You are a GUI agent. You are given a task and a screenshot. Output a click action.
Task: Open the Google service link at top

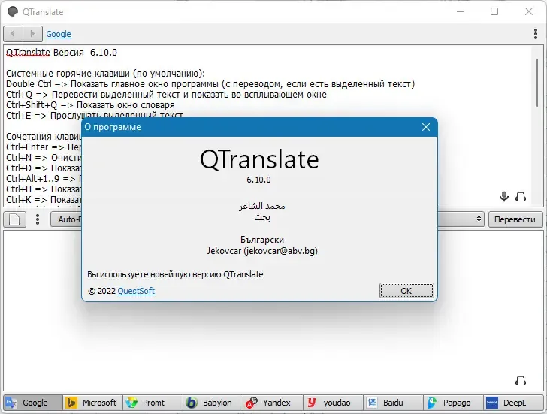coord(59,34)
